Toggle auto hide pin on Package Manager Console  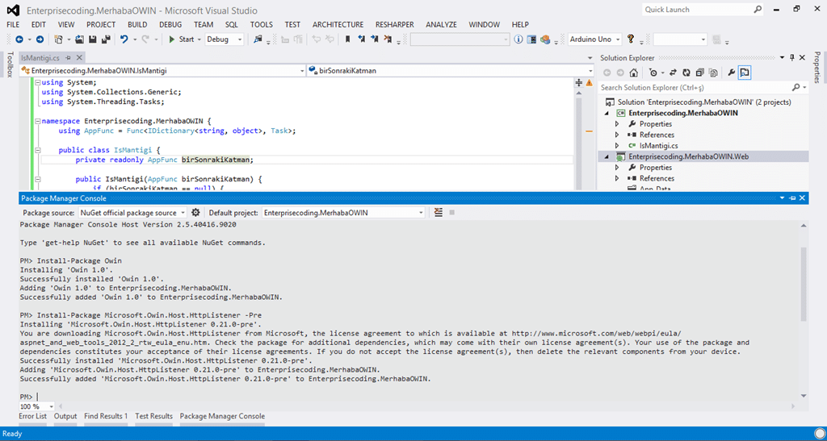point(792,198)
